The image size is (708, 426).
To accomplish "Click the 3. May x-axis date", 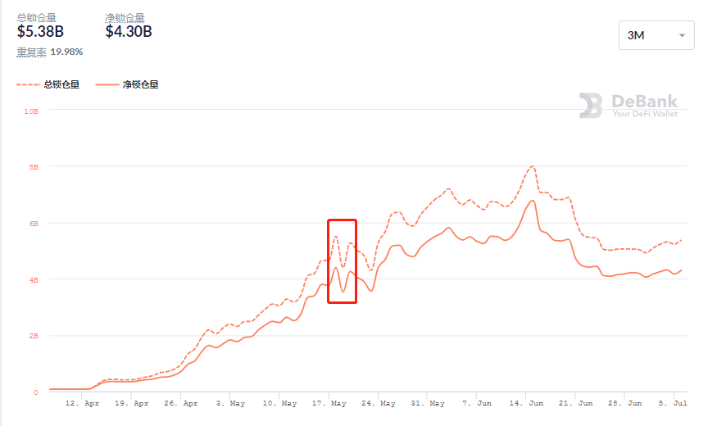I will point(230,403).
